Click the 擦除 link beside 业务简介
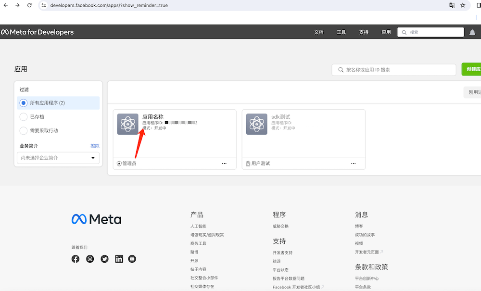The height and width of the screenshot is (291, 481). 95,146
